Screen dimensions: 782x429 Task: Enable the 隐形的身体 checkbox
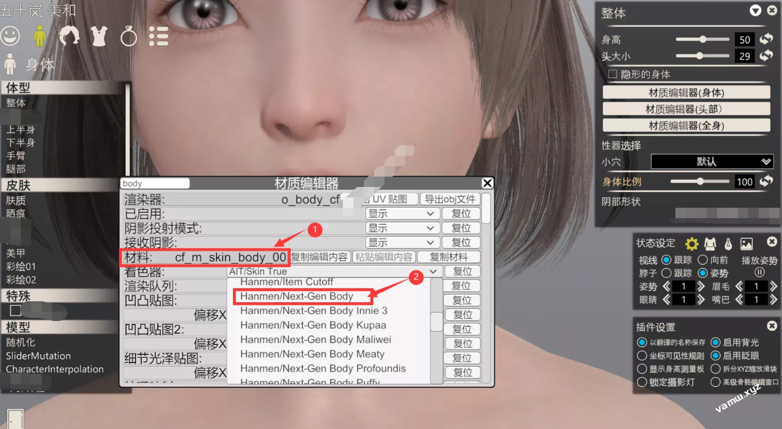pyautogui.click(x=613, y=74)
